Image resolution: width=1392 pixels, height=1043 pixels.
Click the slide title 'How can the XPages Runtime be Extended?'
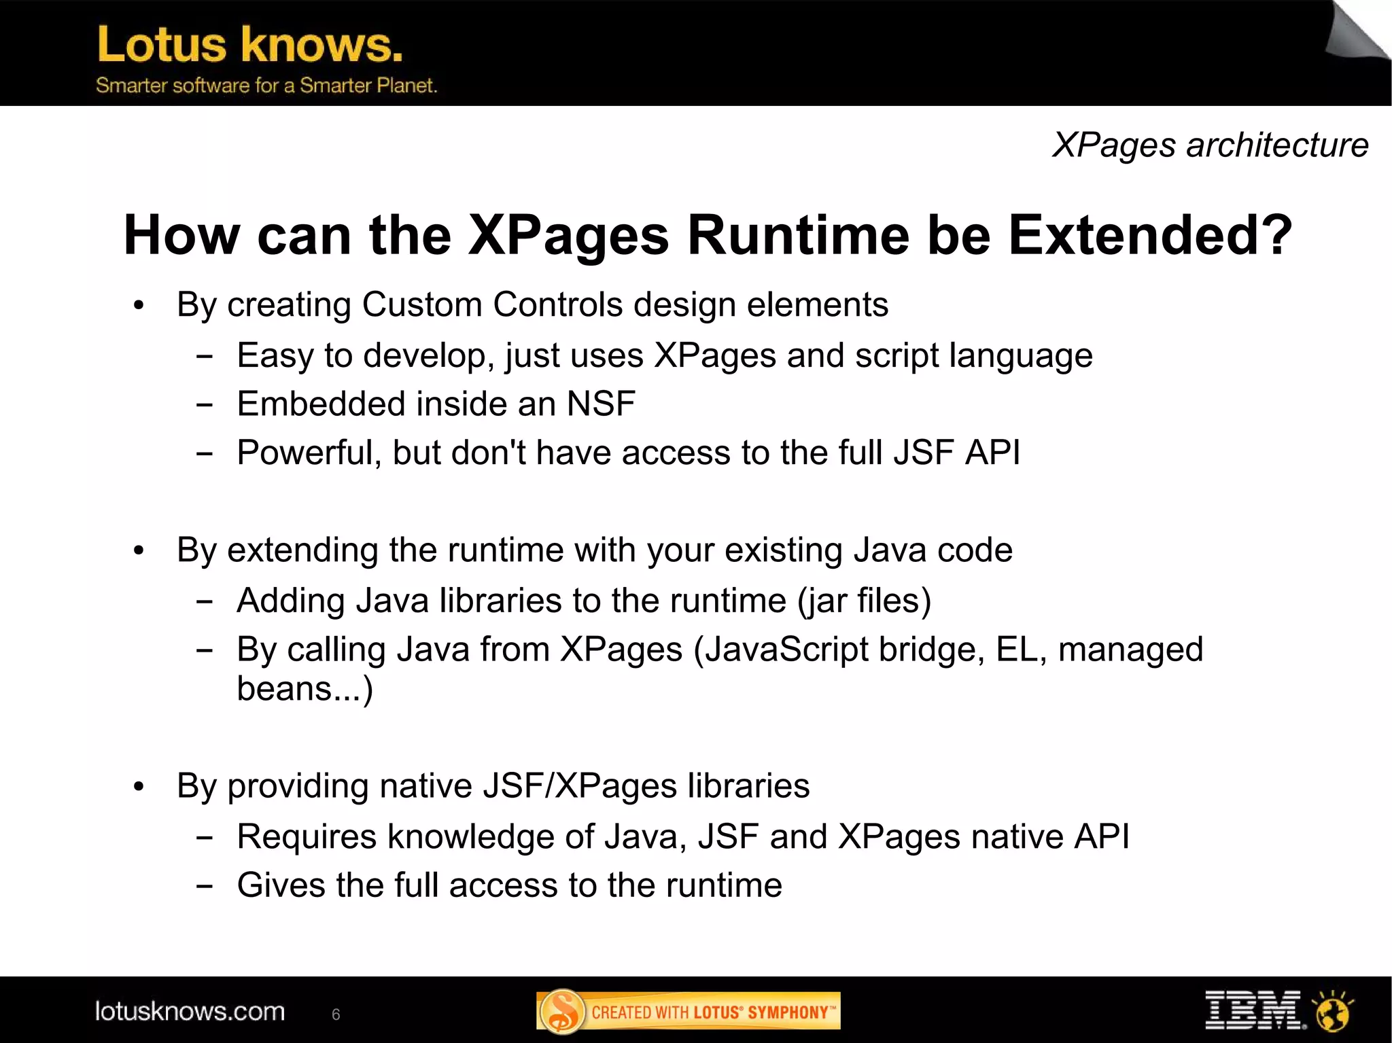708,235
